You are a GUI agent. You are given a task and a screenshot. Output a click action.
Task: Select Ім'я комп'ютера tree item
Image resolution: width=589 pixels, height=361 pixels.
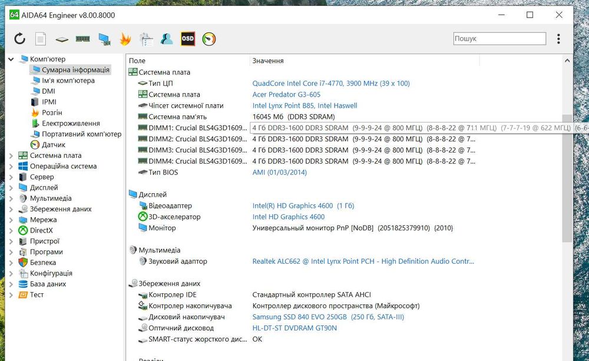(x=68, y=81)
